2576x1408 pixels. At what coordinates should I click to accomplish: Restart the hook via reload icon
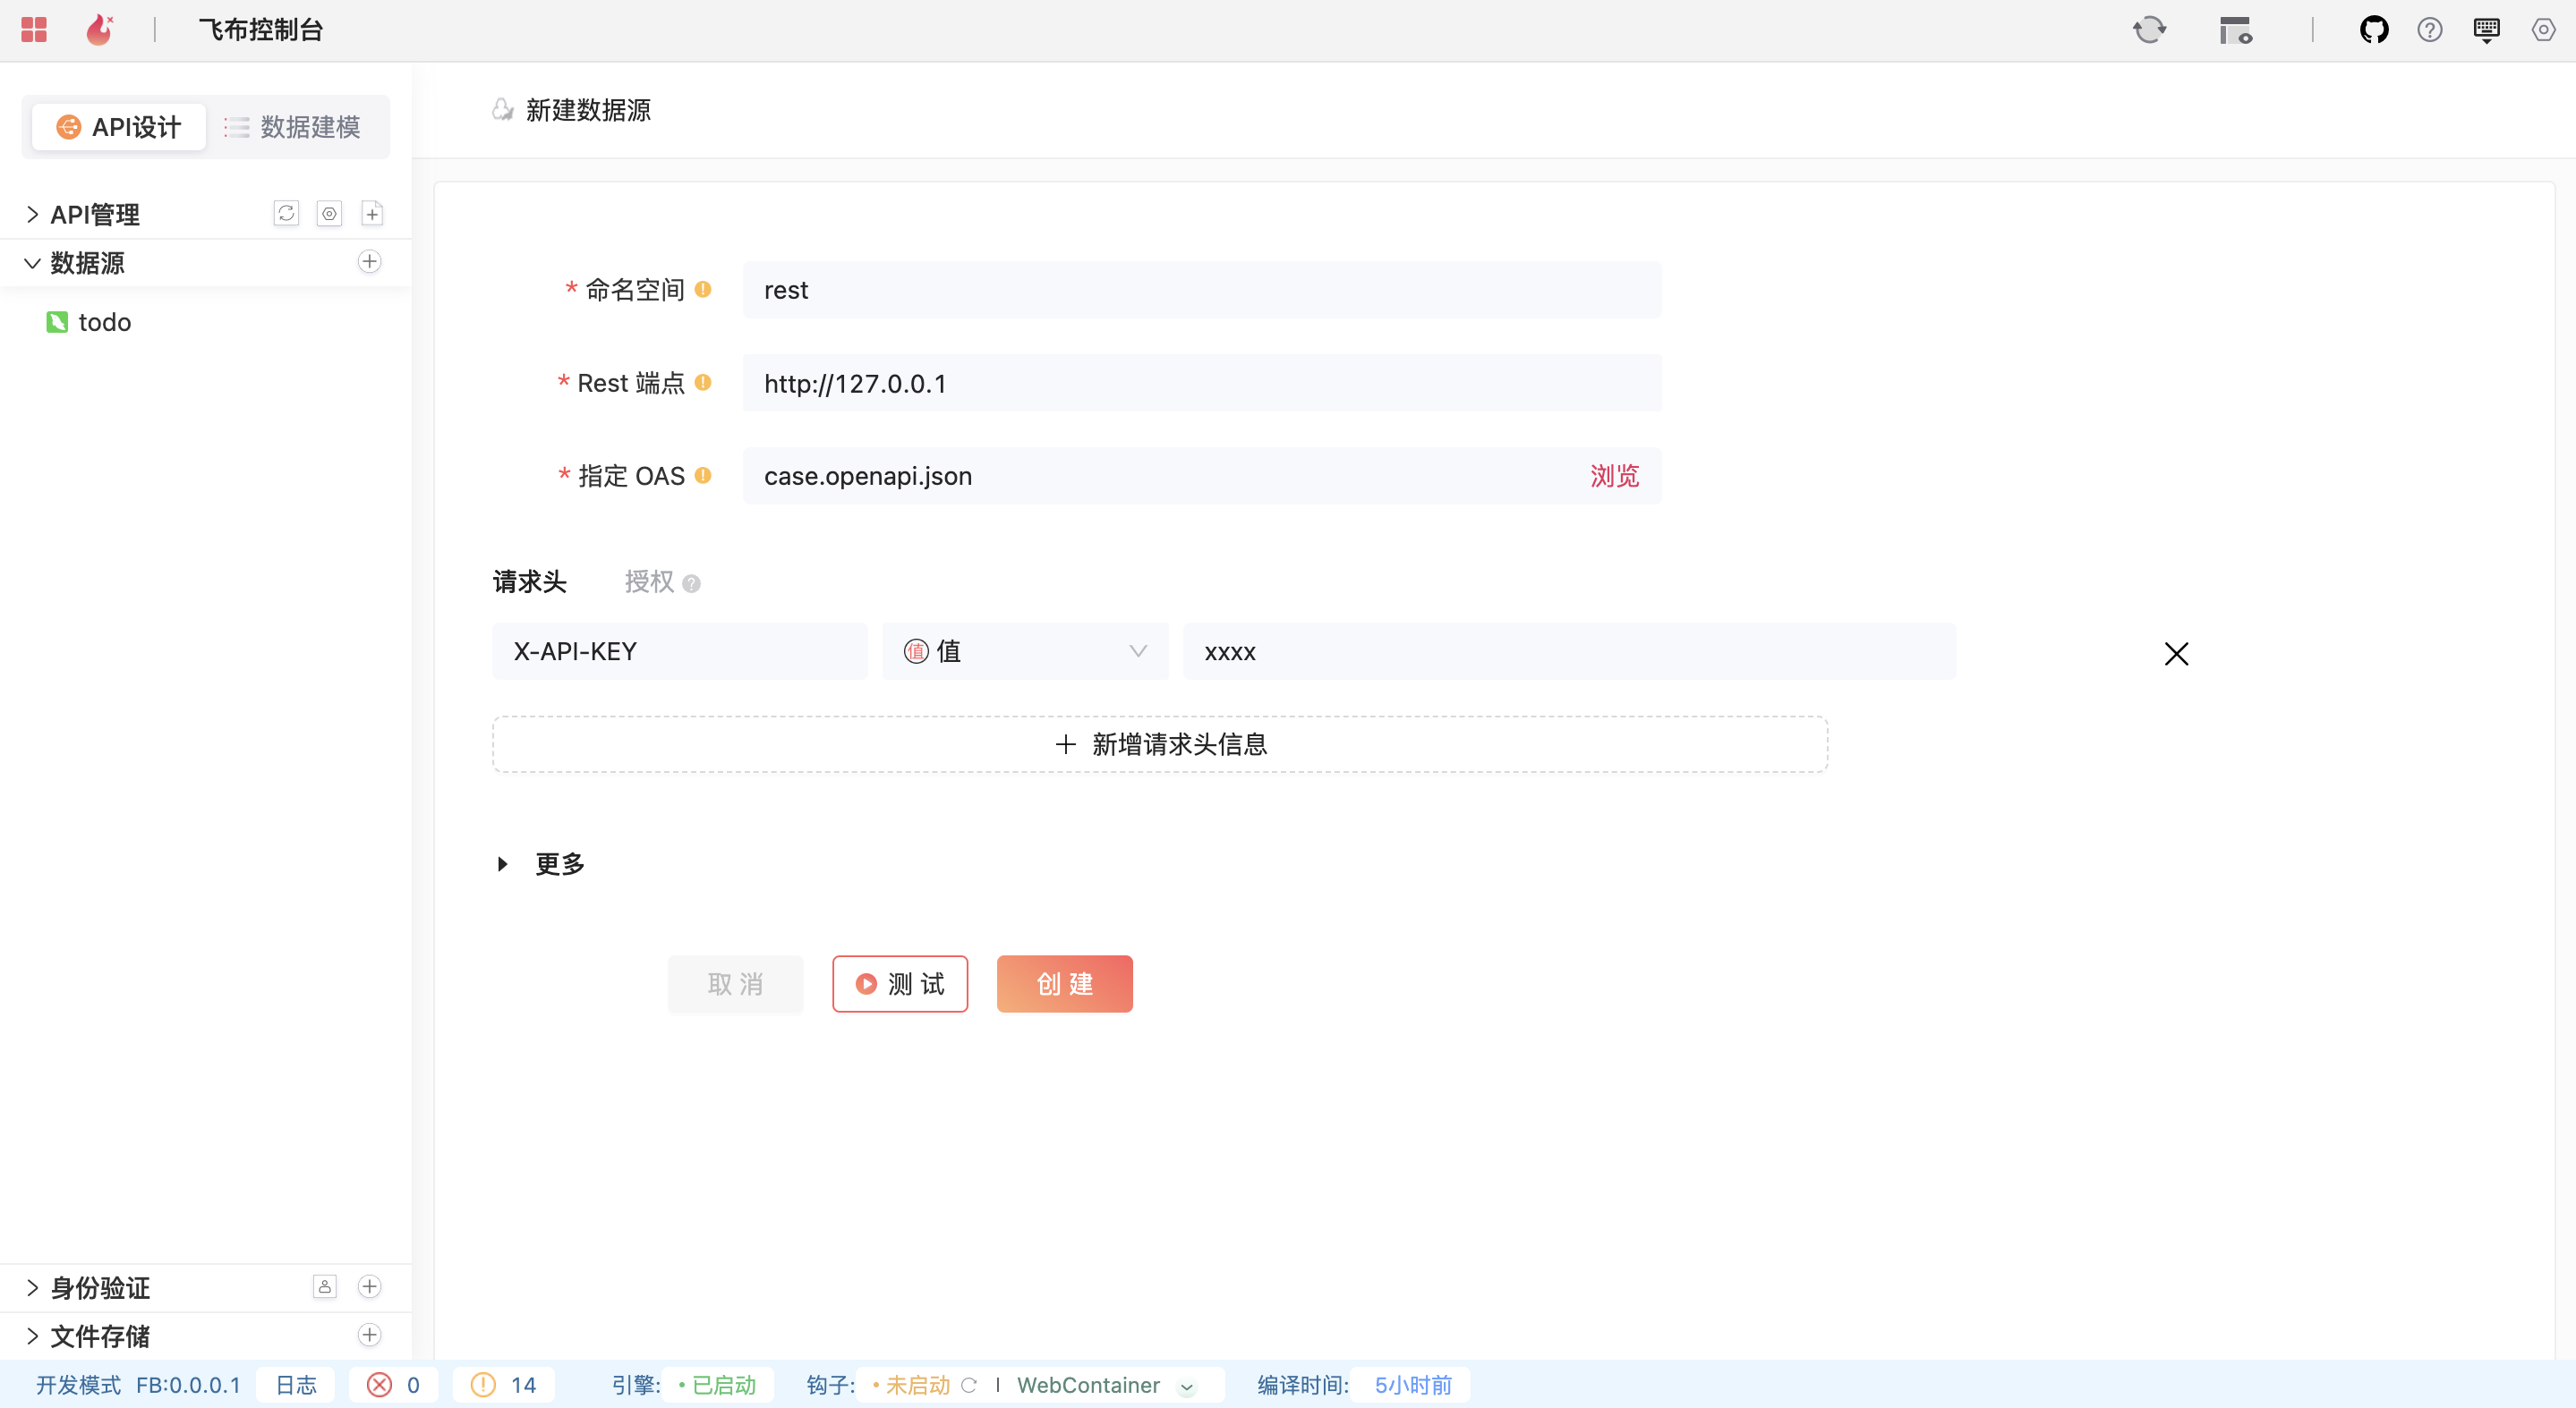pyautogui.click(x=968, y=1385)
